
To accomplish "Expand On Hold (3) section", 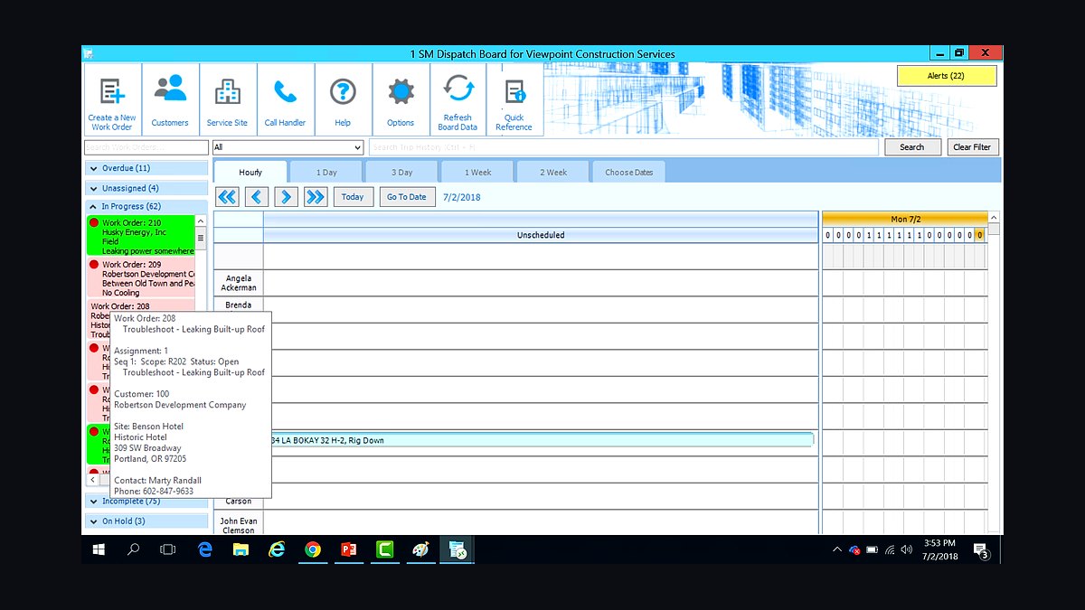I will coord(146,521).
